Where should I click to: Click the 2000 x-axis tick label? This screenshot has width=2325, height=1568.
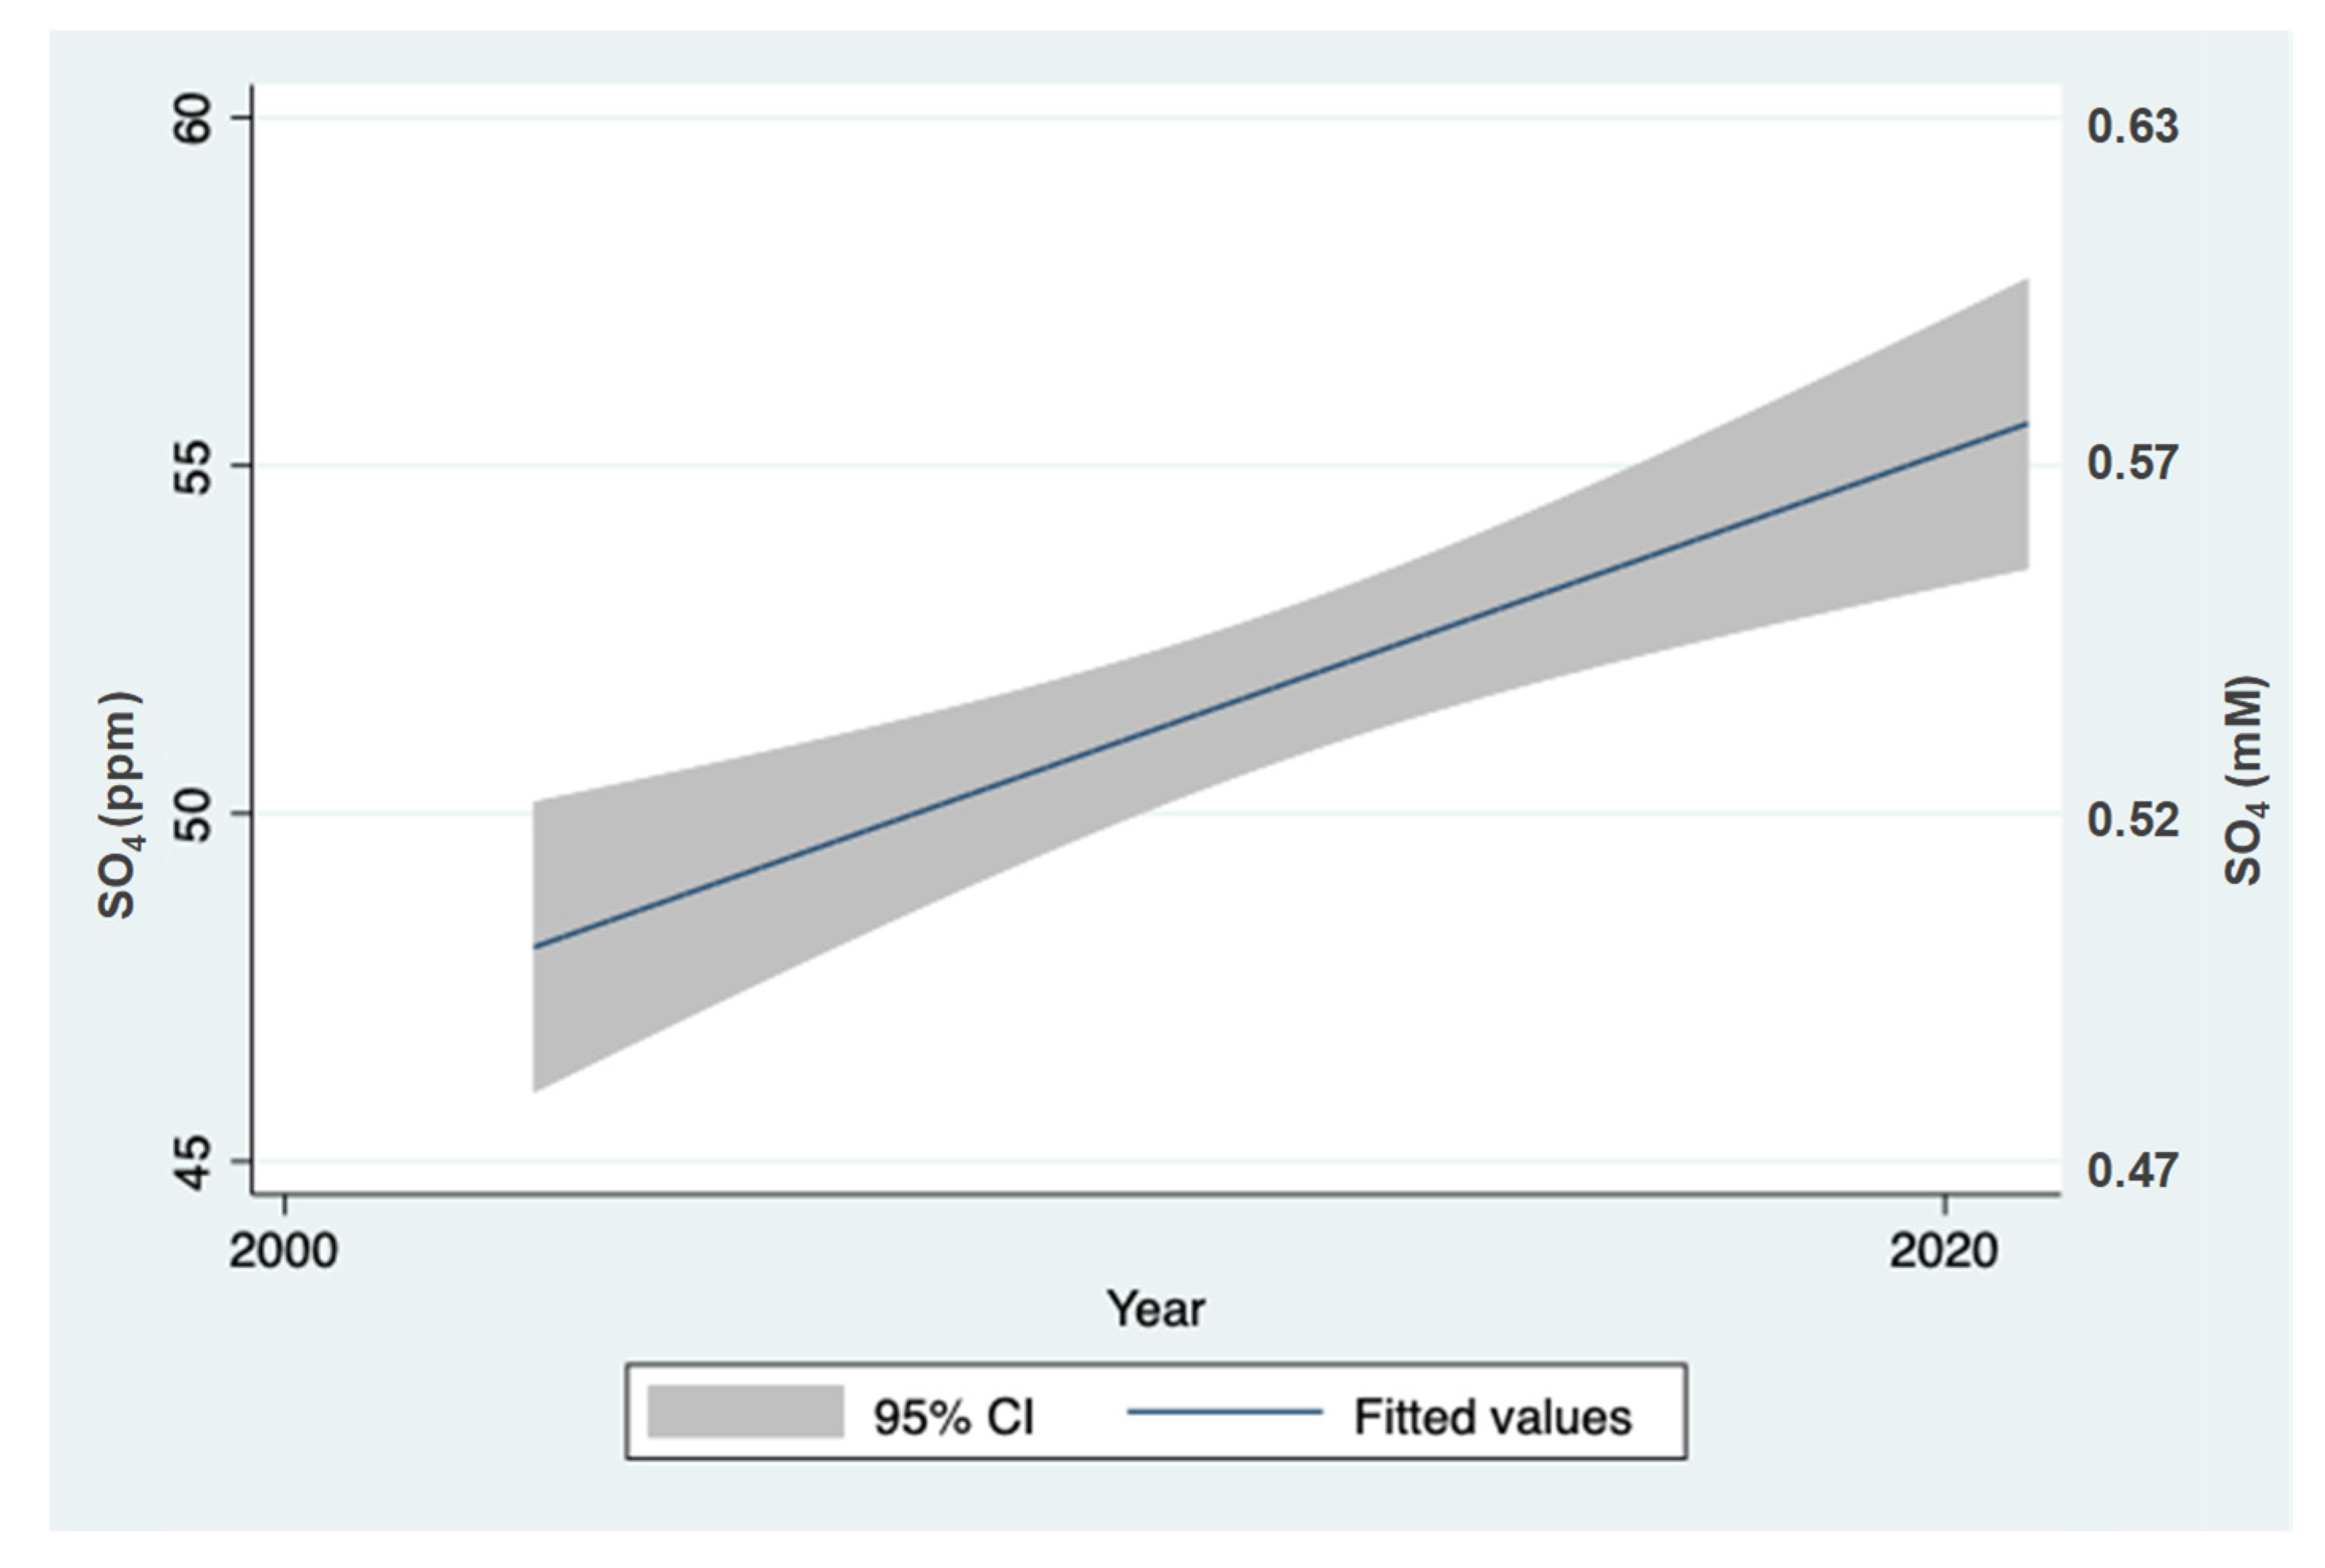point(283,1251)
